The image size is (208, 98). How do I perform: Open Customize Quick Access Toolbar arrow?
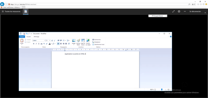coord(31,34)
